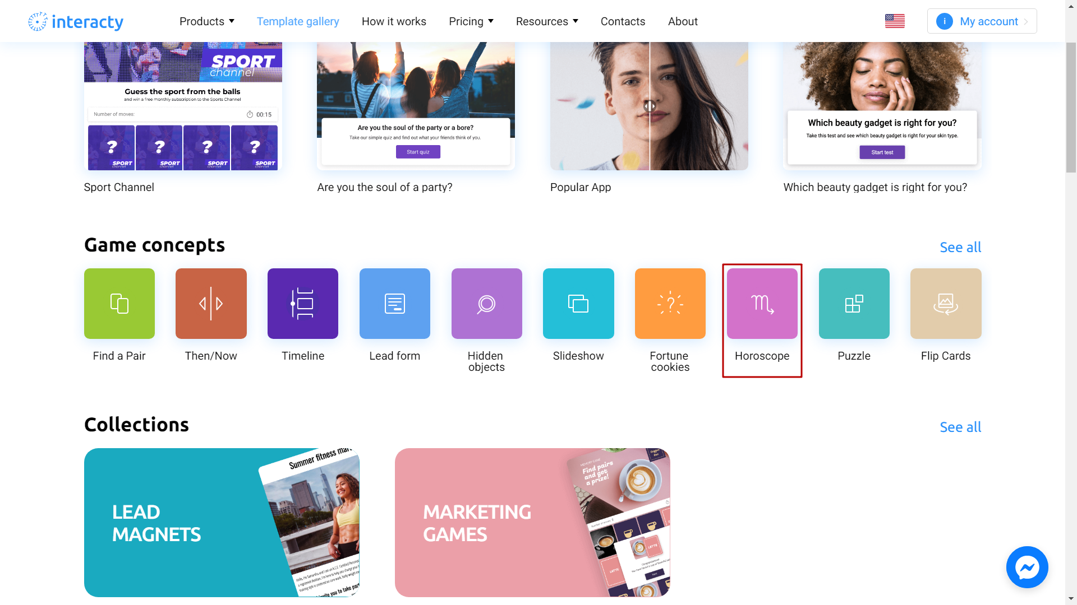Click the Template gallery tab
Viewport: 1077px width, 605px height.
point(297,21)
